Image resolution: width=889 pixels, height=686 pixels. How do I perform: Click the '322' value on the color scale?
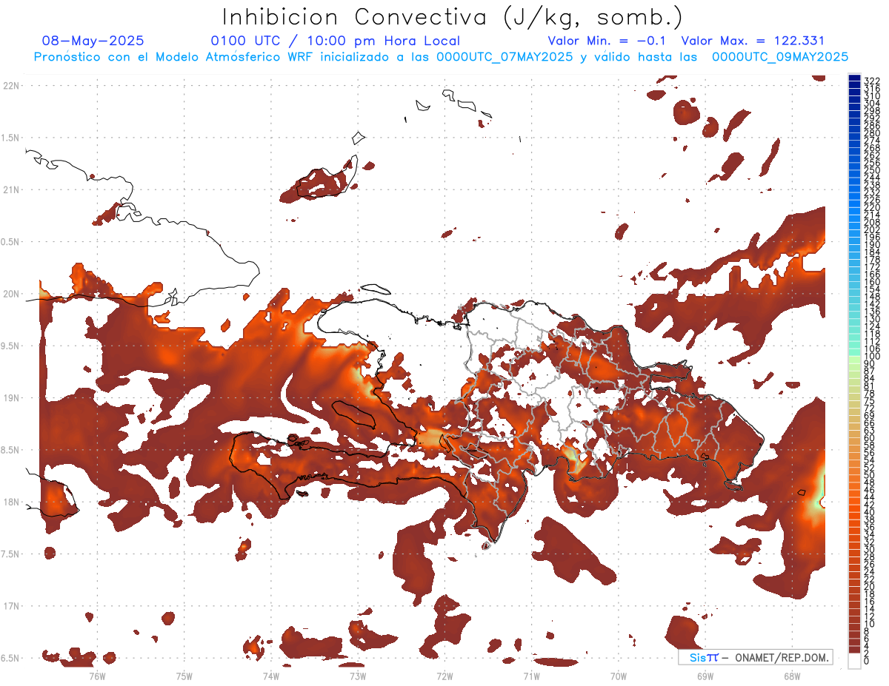(x=871, y=81)
